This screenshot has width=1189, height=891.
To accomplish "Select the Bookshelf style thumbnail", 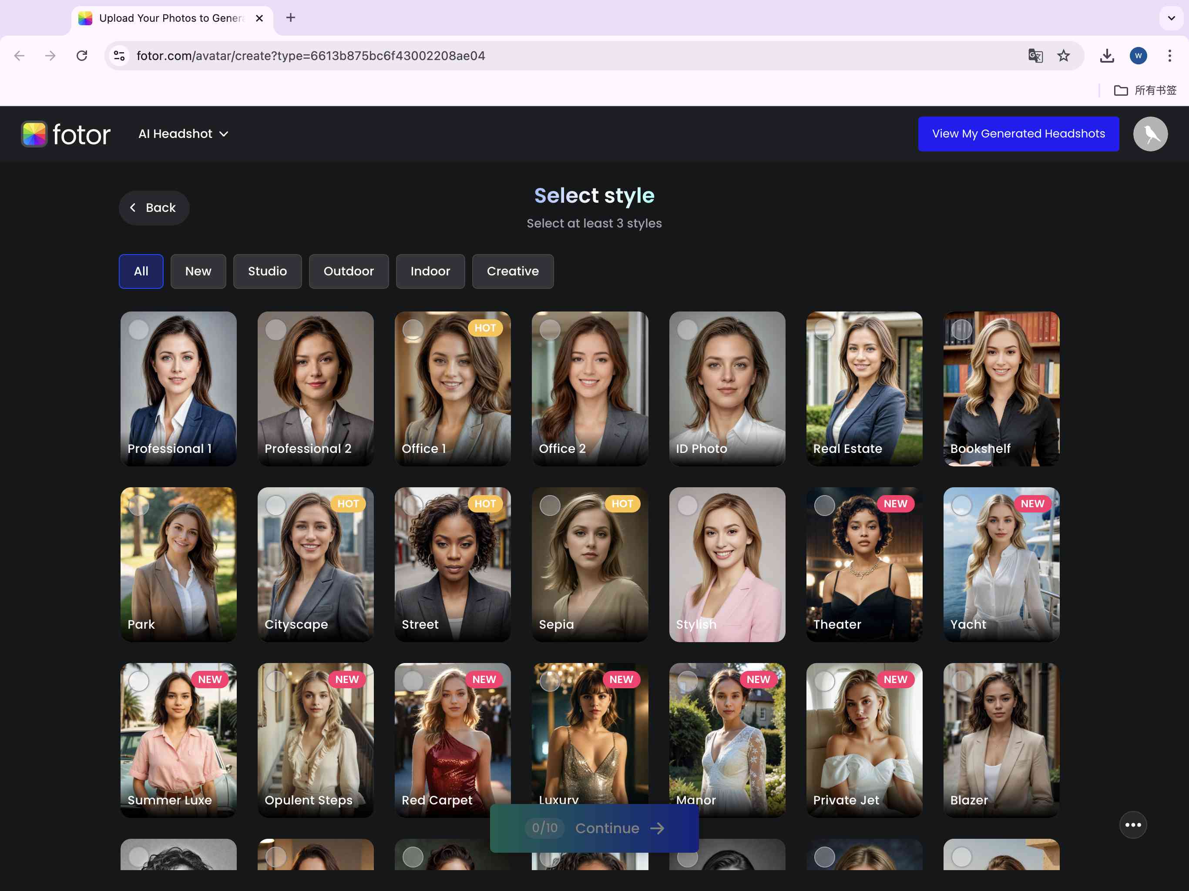I will point(1001,389).
